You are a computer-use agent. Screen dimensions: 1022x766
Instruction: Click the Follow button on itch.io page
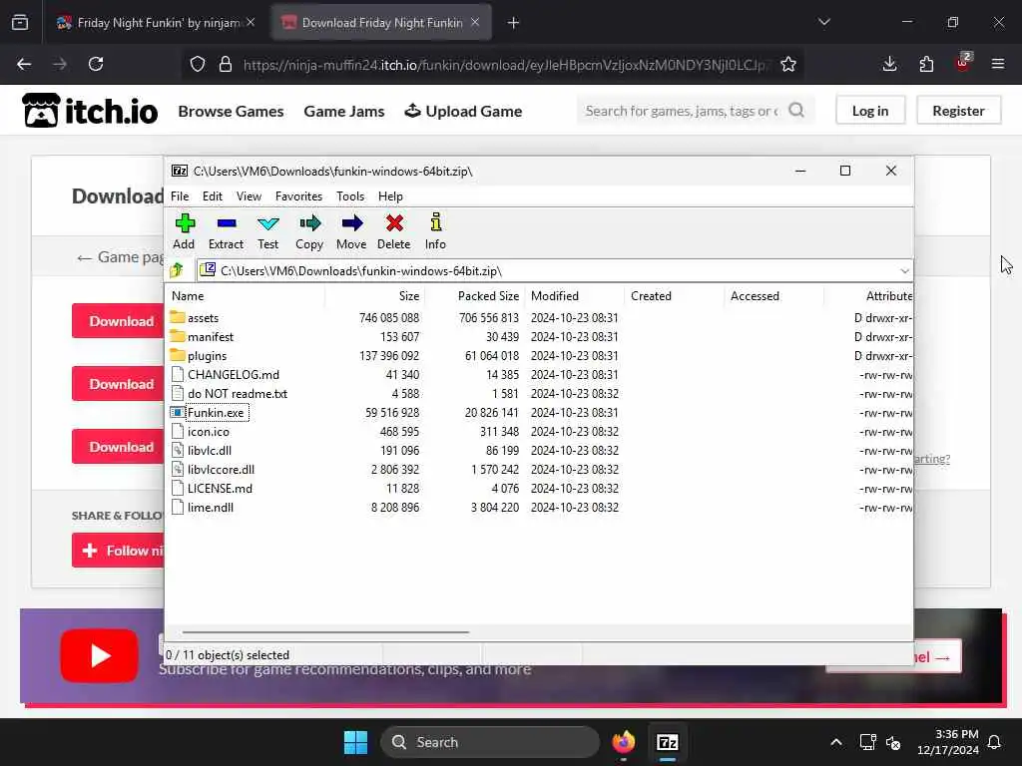click(118, 551)
